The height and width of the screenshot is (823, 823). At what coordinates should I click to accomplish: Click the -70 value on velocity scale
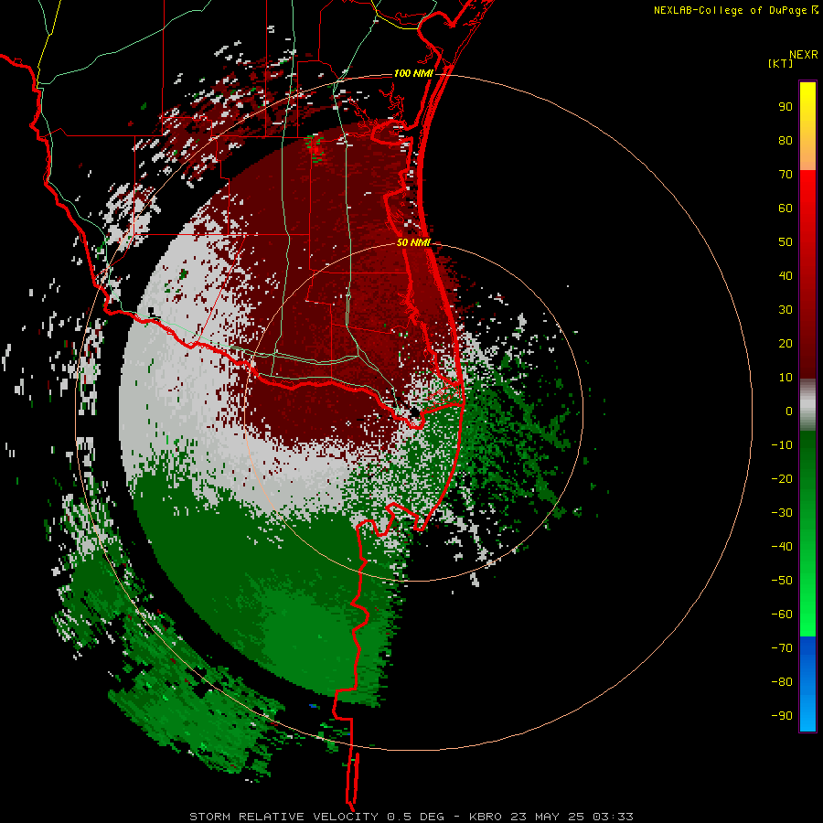[x=782, y=648]
